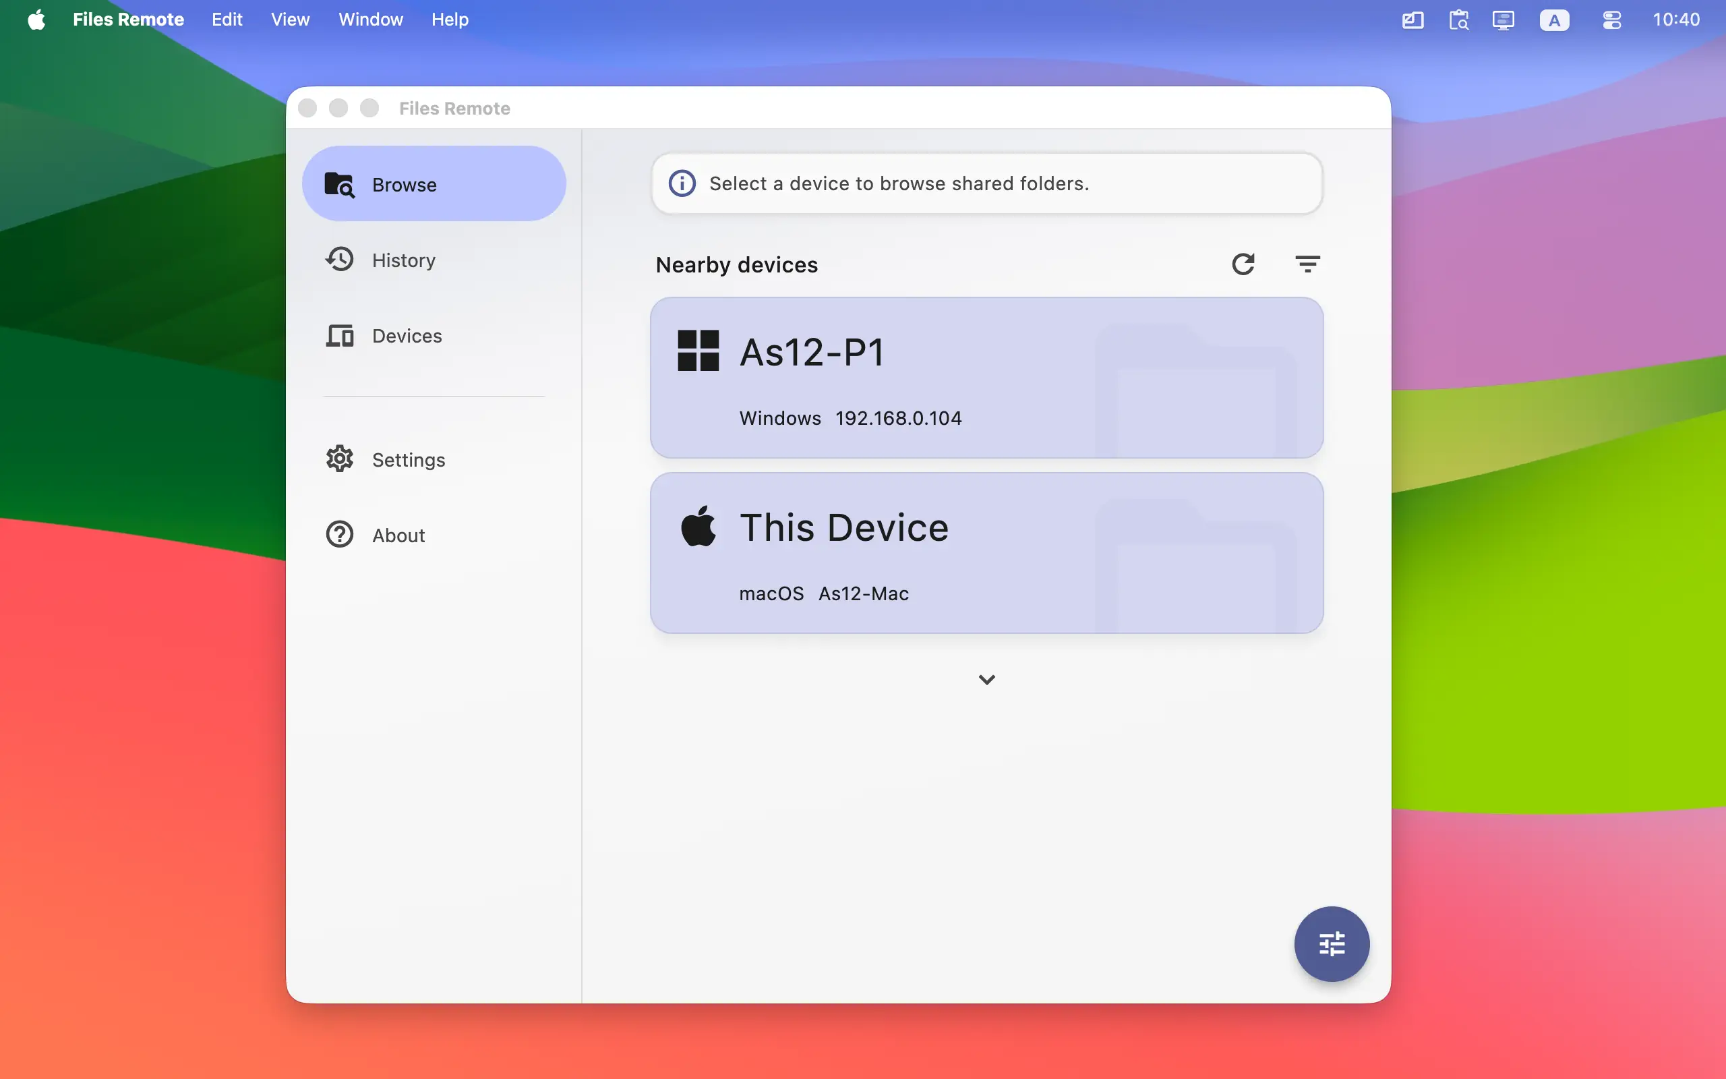Open the View menu

pyautogui.click(x=291, y=20)
